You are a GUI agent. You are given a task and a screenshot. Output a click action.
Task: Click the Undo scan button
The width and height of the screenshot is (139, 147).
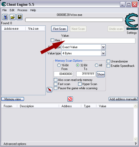pos(116,29)
